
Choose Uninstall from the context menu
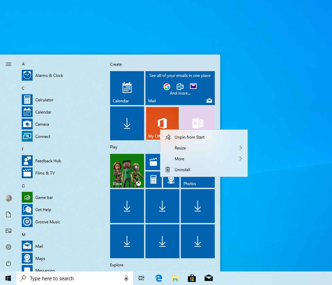[x=182, y=170]
